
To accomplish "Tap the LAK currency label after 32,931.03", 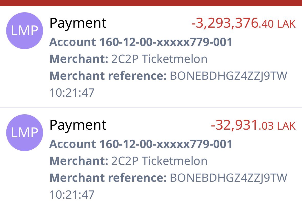I will pyautogui.click(x=286, y=126).
